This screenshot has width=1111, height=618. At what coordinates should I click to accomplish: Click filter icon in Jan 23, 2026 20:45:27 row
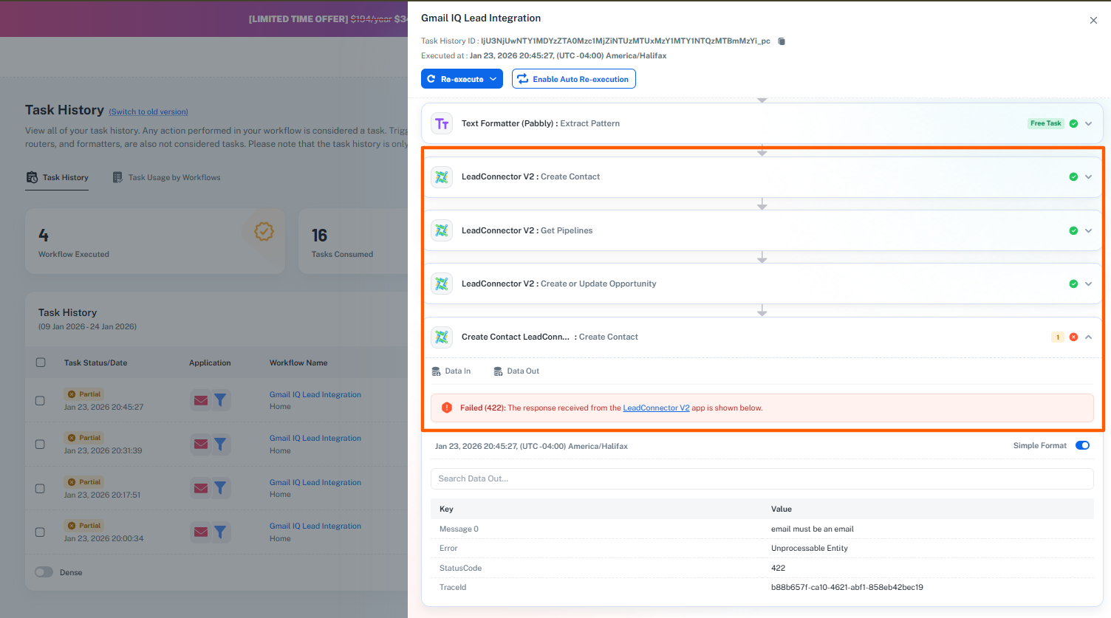pos(220,400)
